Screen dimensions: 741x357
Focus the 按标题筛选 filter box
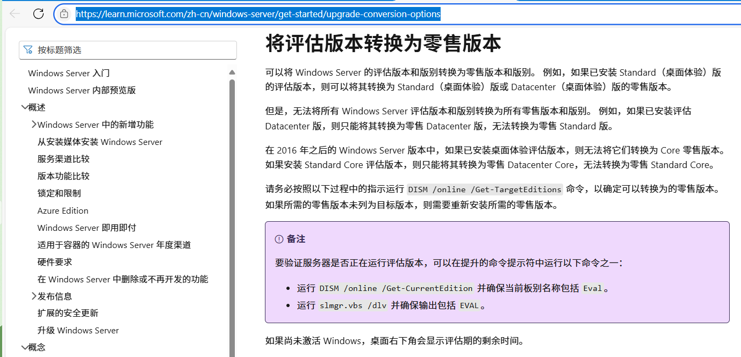point(128,50)
